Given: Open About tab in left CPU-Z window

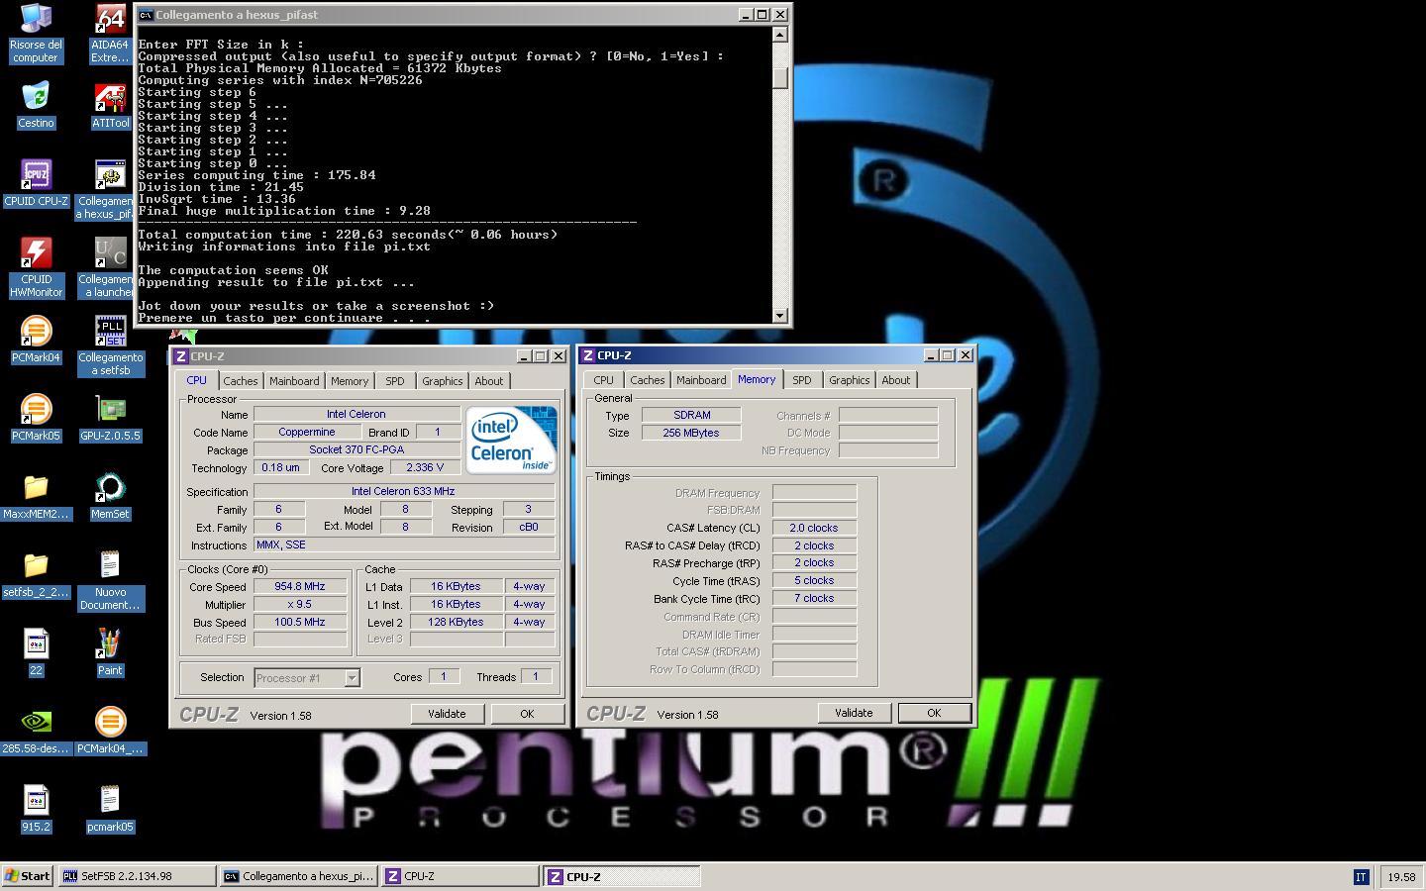Looking at the screenshot, I should coord(489,381).
